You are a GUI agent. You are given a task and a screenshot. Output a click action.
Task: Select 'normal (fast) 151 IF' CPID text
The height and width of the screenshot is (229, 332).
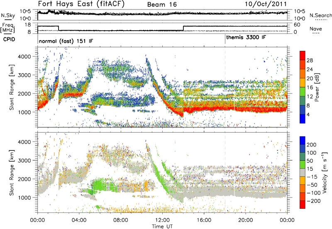pos(66,41)
